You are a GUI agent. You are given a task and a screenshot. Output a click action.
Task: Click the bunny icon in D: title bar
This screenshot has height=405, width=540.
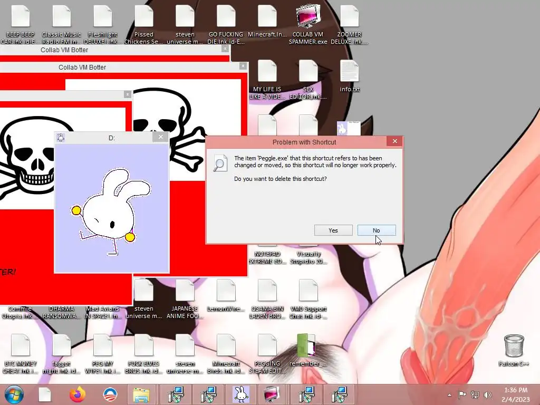(61, 138)
